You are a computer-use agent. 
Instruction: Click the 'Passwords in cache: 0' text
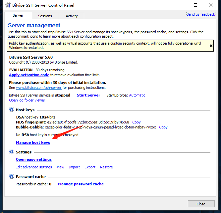[x=33, y=184]
